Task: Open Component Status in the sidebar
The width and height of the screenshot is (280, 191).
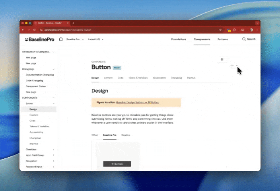Action: click(x=37, y=86)
